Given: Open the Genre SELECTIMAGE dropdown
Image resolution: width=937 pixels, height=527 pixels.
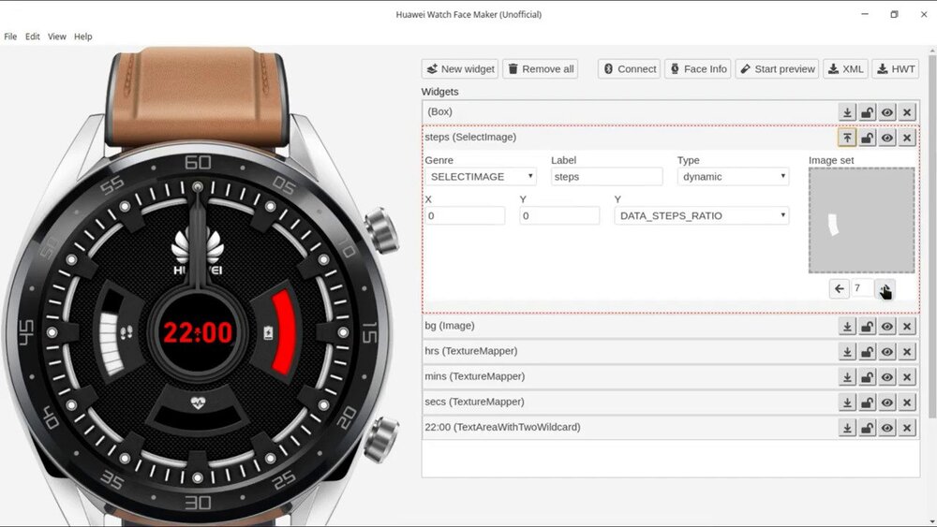Looking at the screenshot, I should [x=481, y=176].
